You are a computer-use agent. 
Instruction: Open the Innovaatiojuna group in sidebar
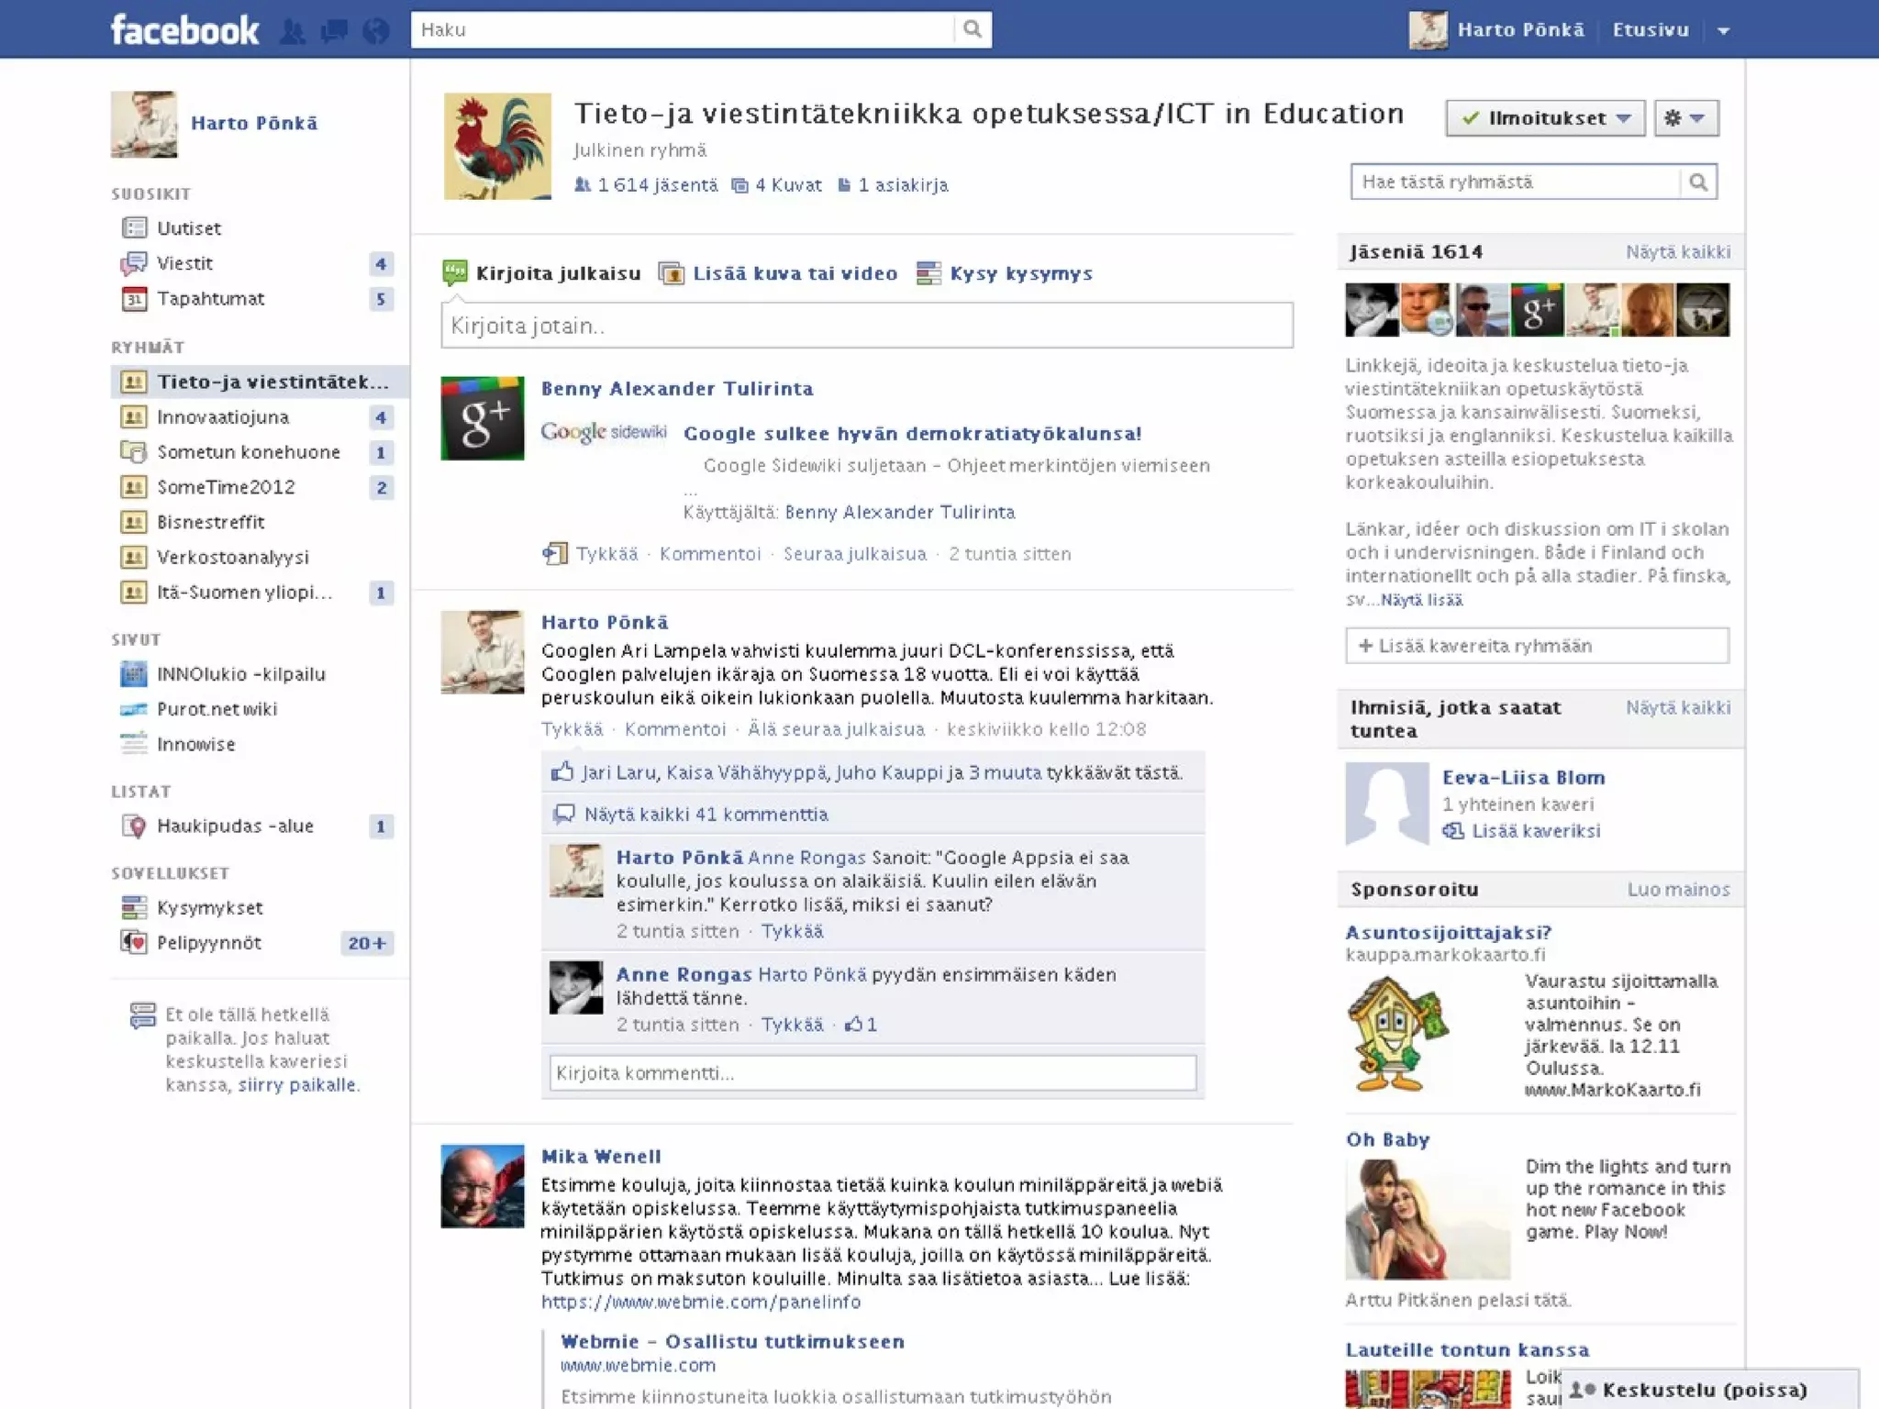click(x=222, y=417)
